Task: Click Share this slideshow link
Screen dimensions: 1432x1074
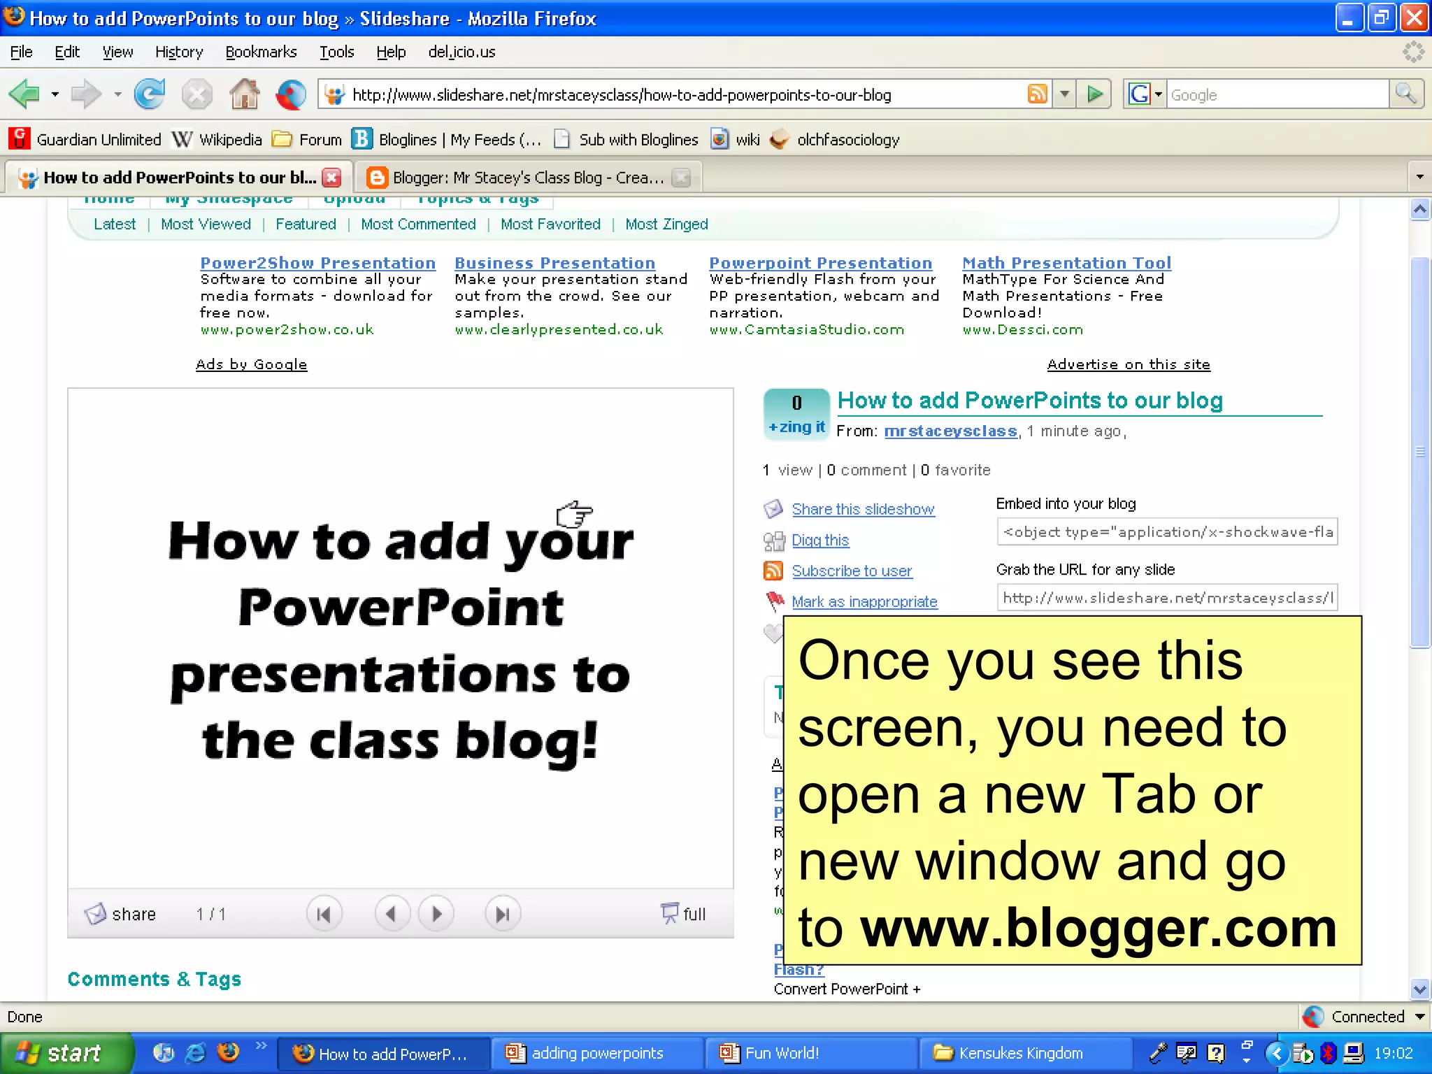Action: point(863,509)
